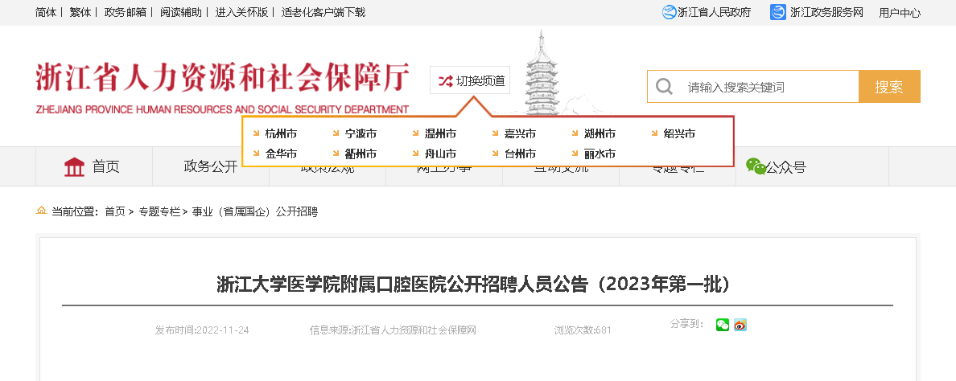Open the 用户中心 link
Screen dimensions: 956x381
(x=900, y=12)
